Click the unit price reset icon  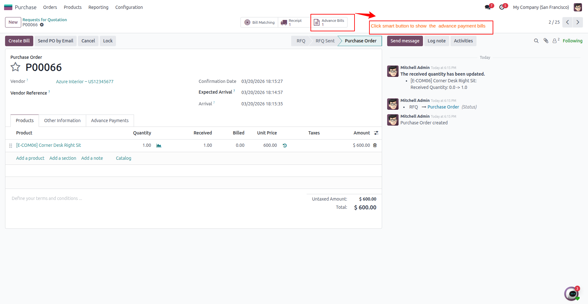(x=284, y=146)
